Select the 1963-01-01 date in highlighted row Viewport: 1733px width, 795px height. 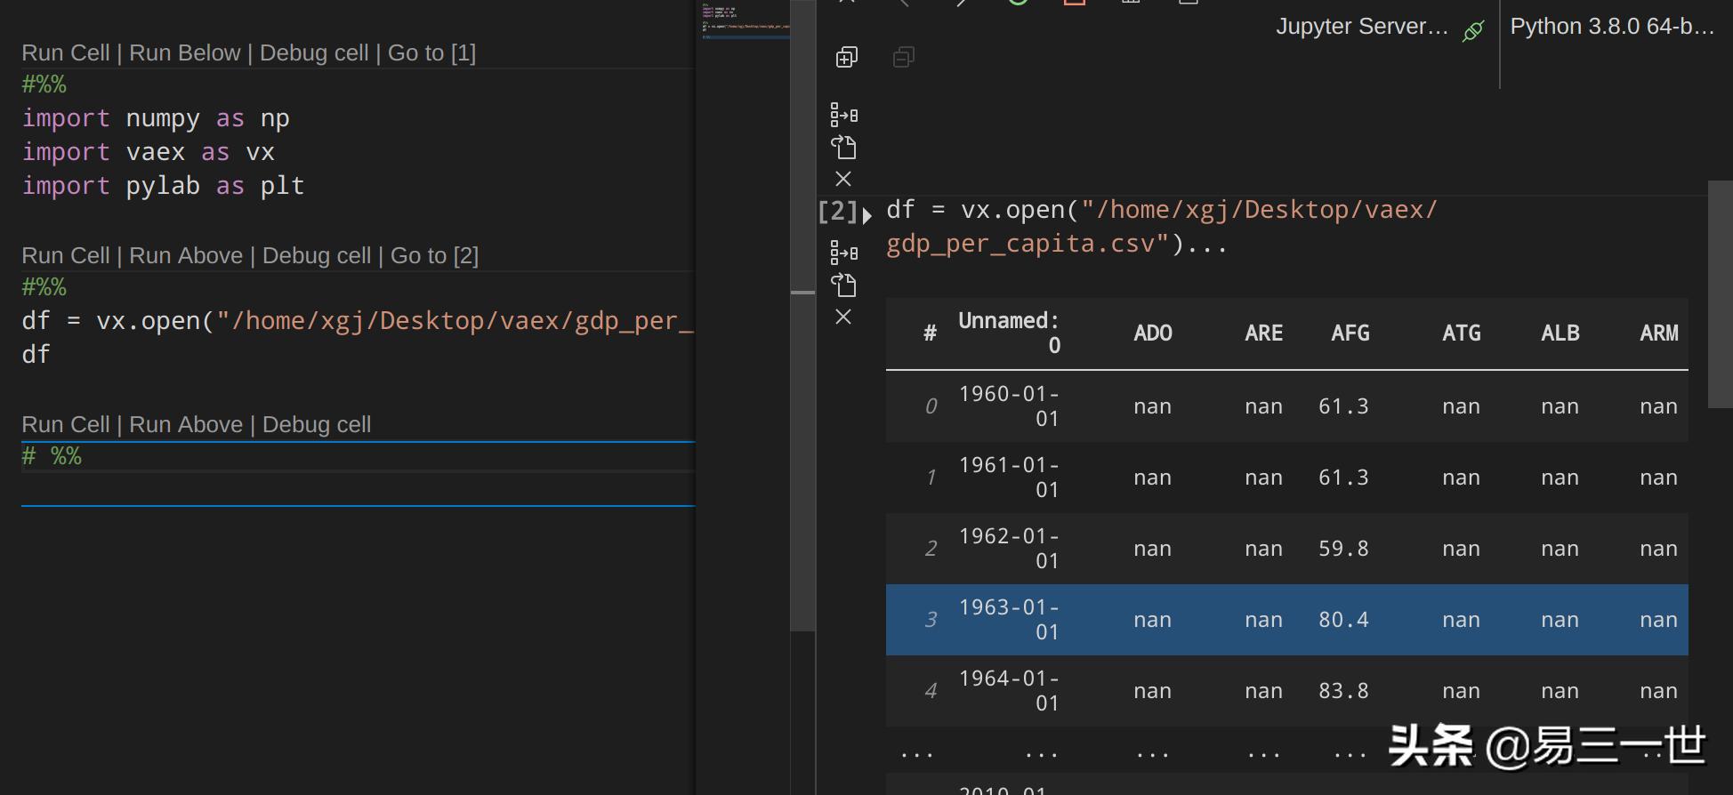1009,620
